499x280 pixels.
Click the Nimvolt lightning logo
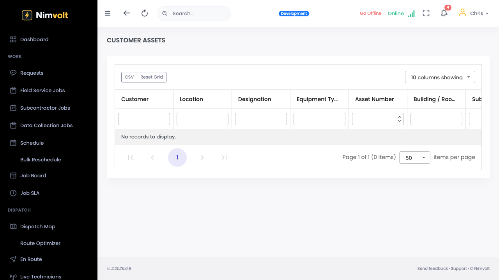pos(27,15)
